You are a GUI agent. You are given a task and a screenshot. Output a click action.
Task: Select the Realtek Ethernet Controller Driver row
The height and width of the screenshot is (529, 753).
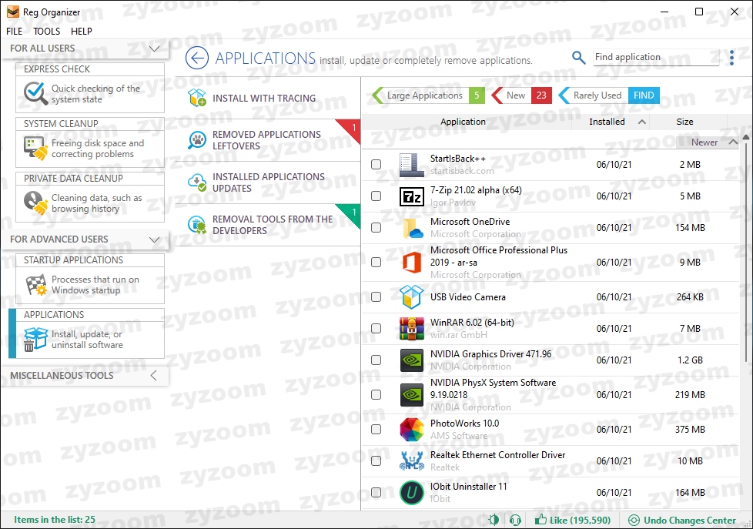[551, 461]
